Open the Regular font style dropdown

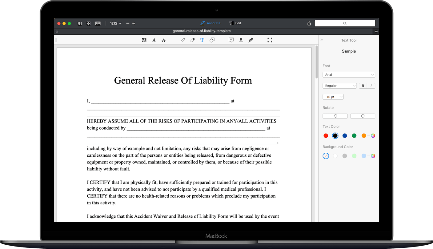pos(339,86)
